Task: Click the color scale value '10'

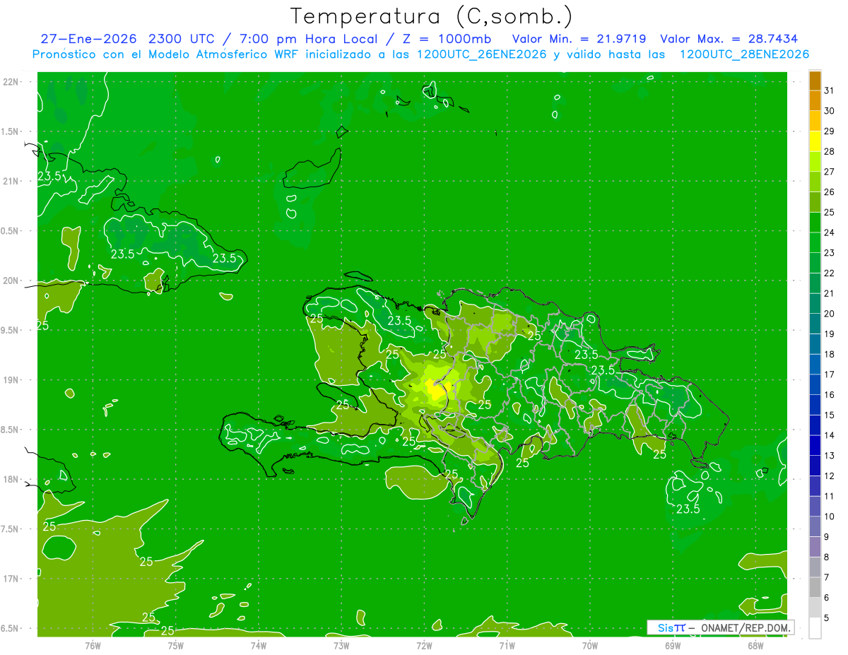Action: click(x=830, y=517)
